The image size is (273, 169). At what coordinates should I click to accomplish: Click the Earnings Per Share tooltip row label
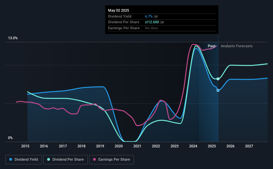point(124,28)
